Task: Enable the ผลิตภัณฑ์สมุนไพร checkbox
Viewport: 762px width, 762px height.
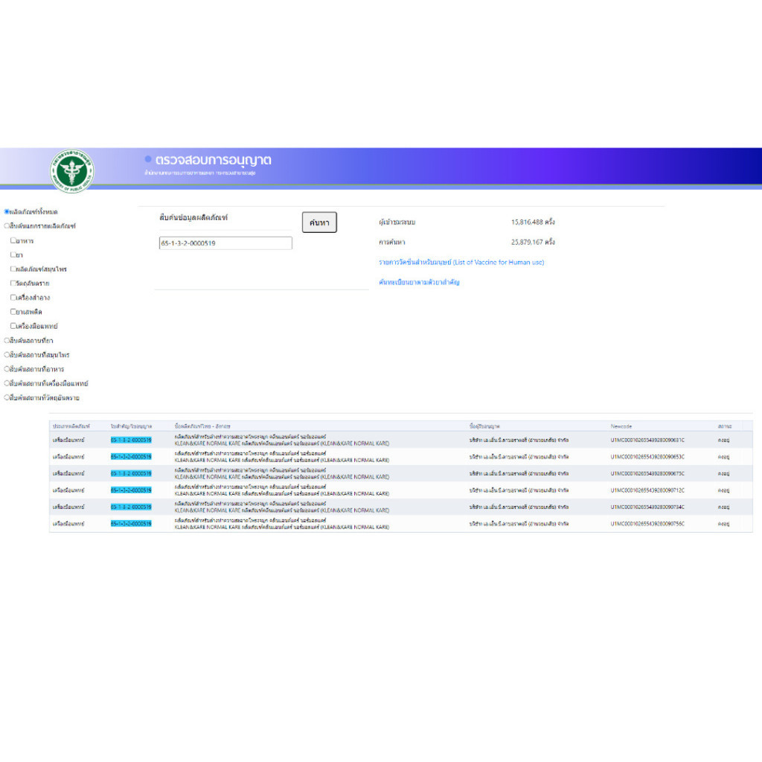Action: 13,269
